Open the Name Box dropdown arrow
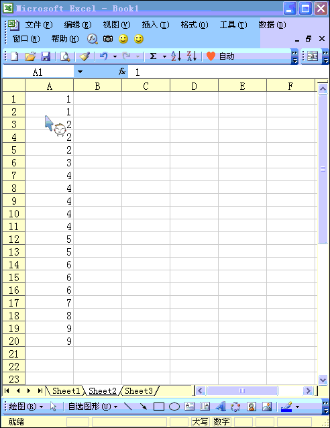Image resolution: width=330 pixels, height=428 pixels. (x=80, y=72)
